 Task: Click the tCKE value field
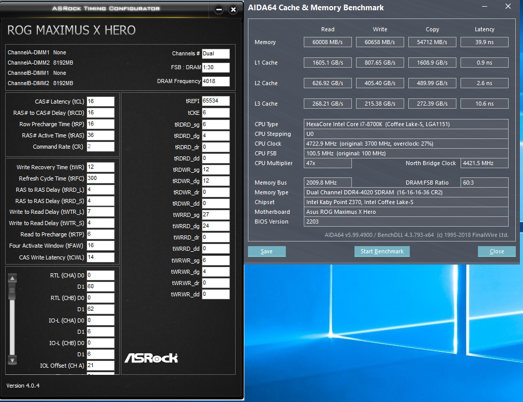216,113
